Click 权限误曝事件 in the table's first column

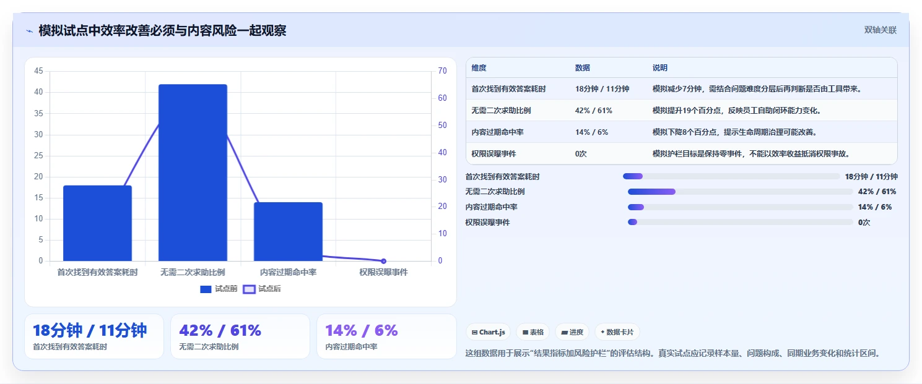(x=494, y=154)
